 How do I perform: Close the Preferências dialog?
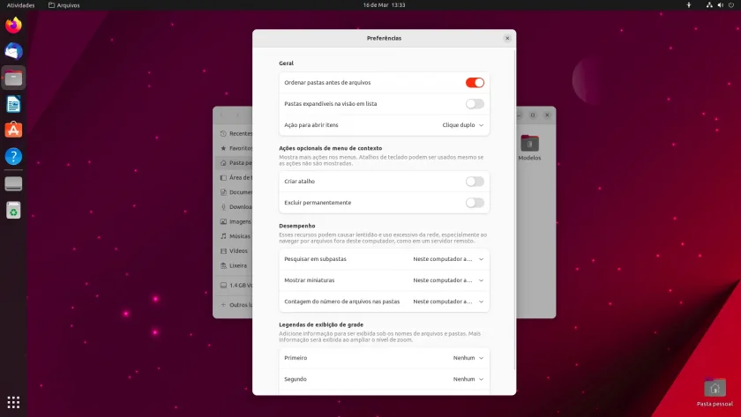coord(507,38)
